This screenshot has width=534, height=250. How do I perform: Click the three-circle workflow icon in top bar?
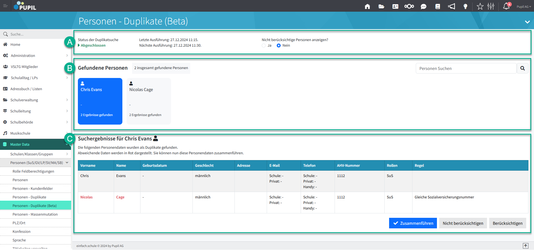(409, 6)
